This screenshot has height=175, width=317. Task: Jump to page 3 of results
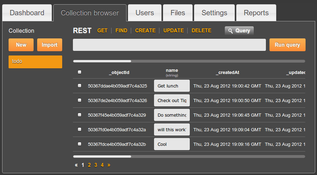96,165
